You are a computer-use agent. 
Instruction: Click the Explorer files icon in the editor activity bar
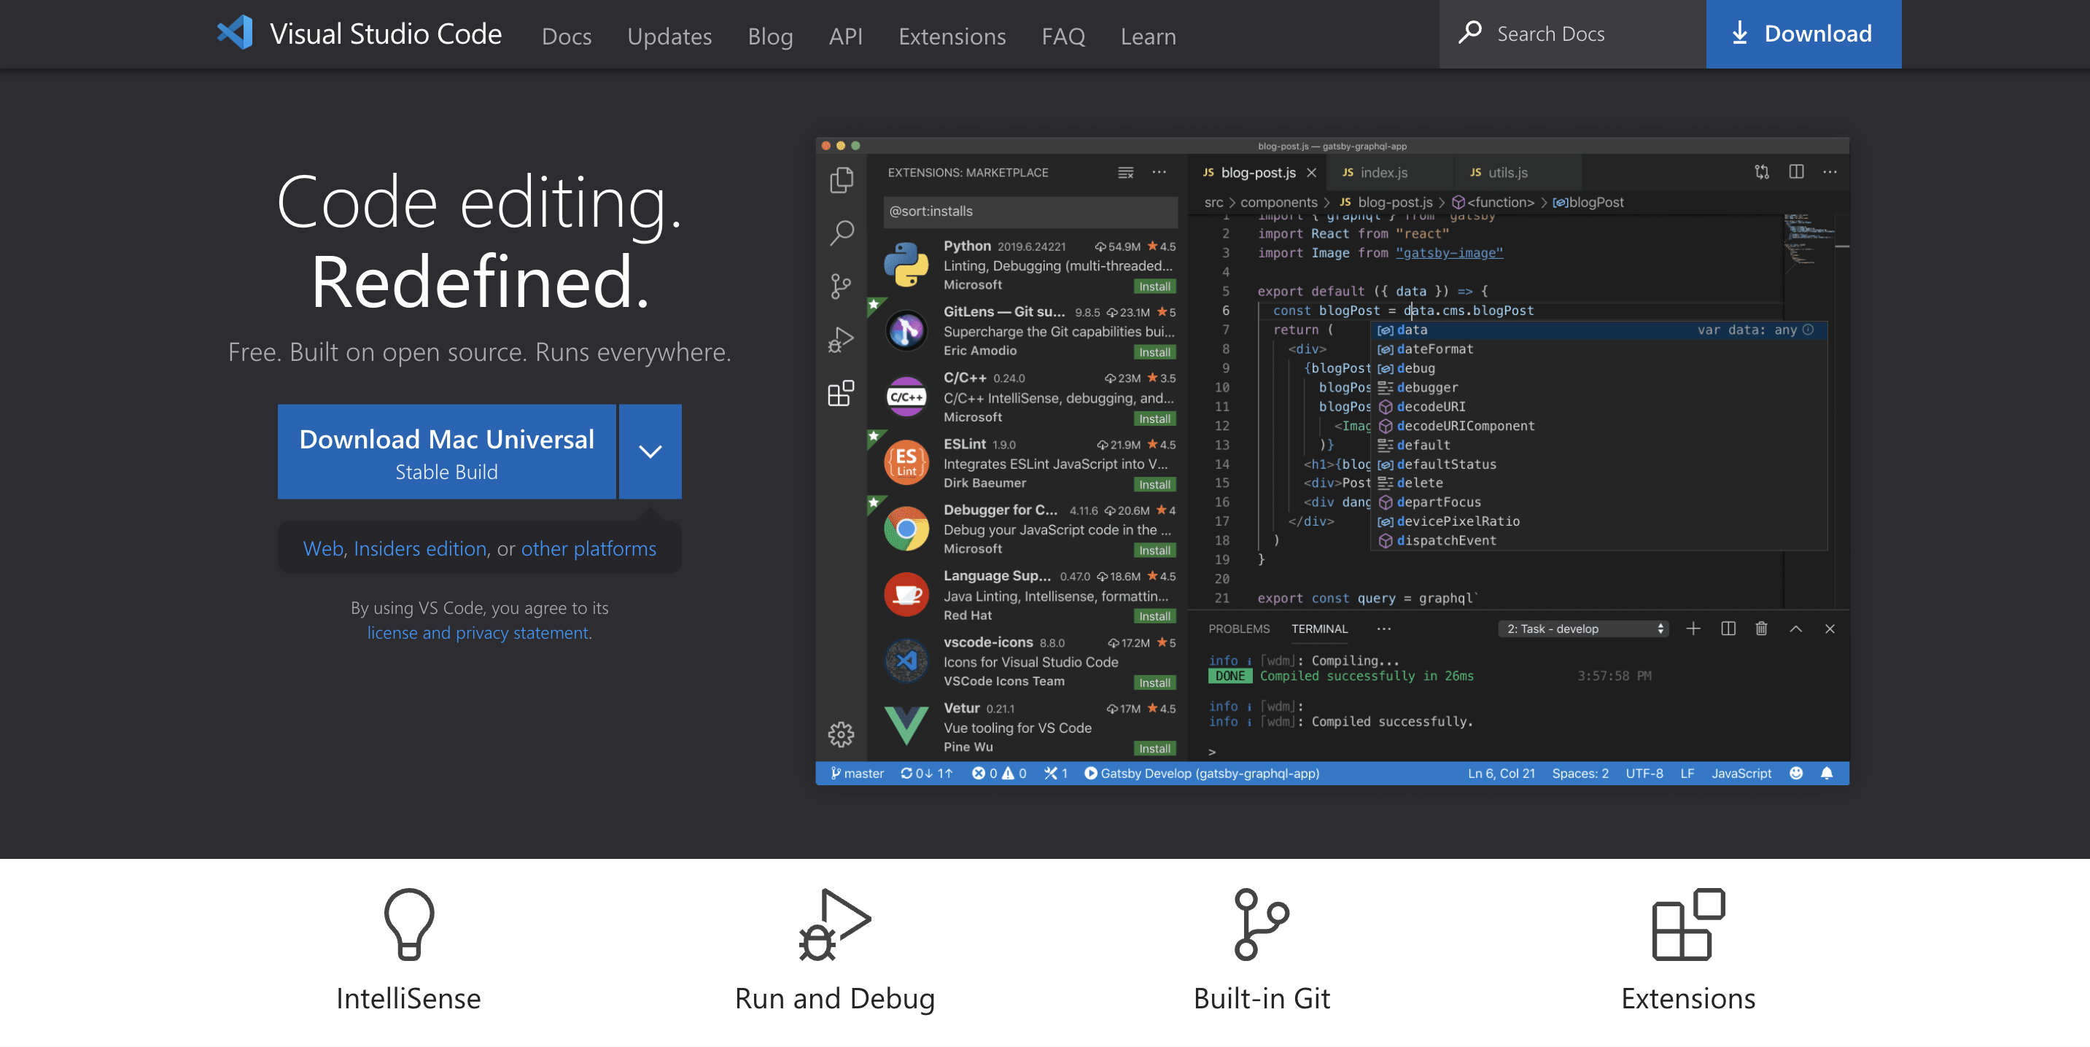click(x=842, y=180)
